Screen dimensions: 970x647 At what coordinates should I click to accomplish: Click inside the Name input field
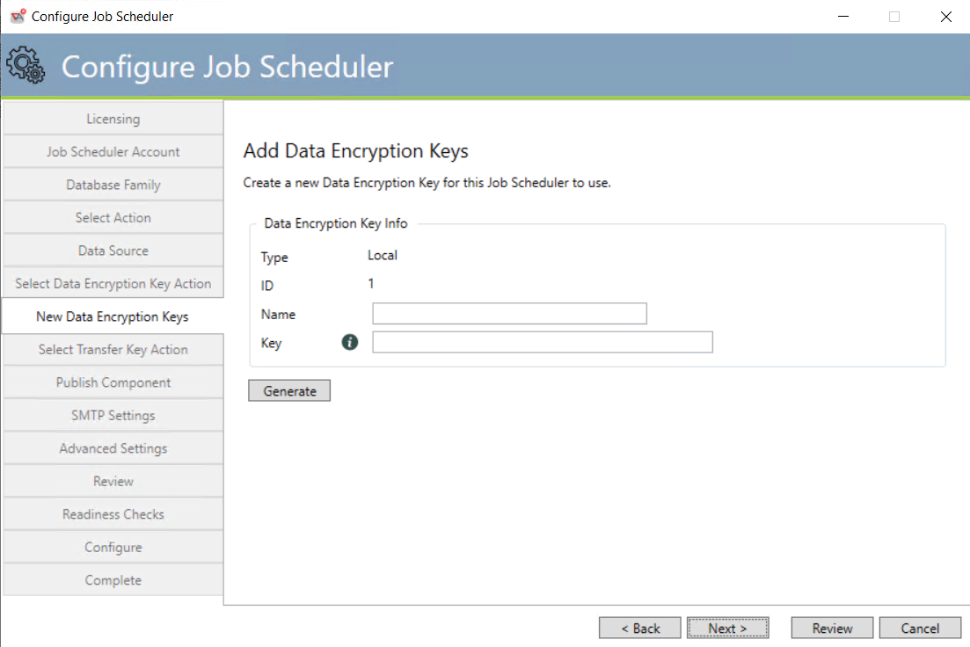pos(509,313)
